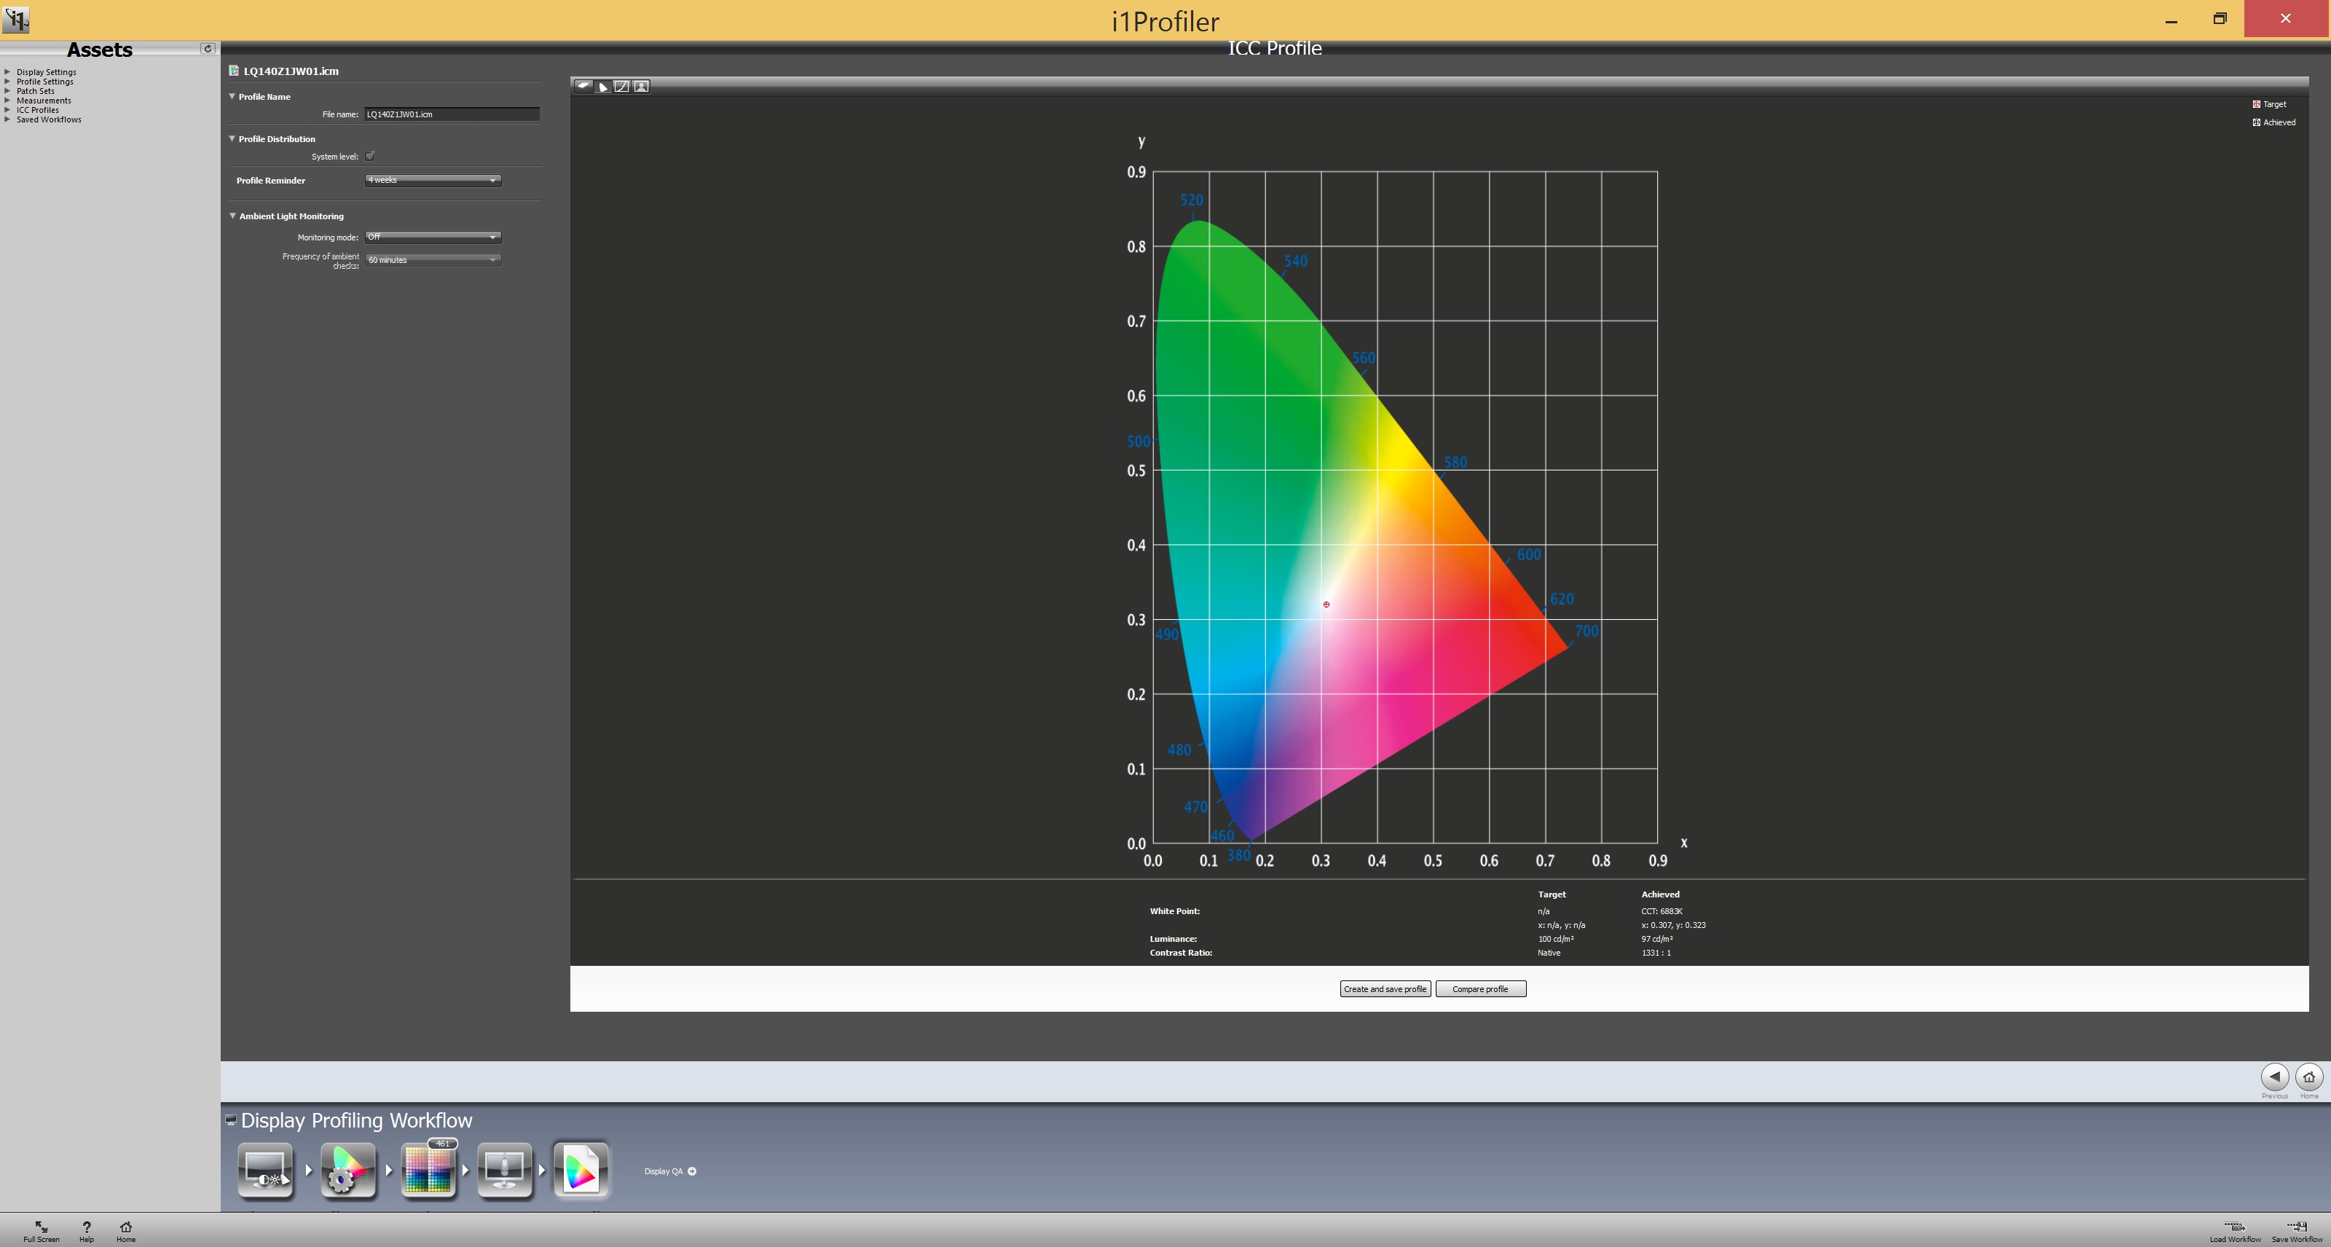Expand Display Settings in Assets tree
The image size is (2331, 1247).
pyautogui.click(x=8, y=71)
